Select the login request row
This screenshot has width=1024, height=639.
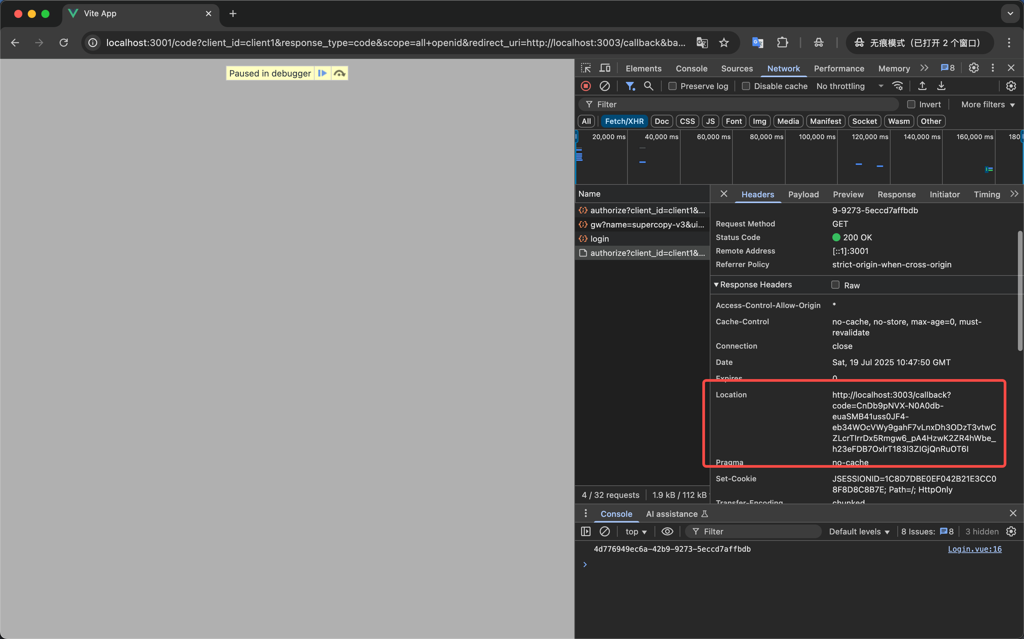point(642,239)
